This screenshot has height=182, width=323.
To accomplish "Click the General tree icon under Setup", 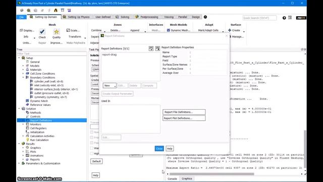I will pos(27,62).
